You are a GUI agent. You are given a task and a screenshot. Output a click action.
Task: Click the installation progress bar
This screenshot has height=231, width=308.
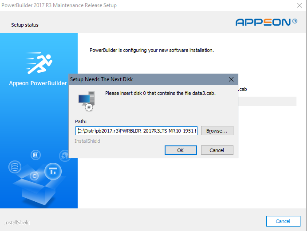coord(266,101)
